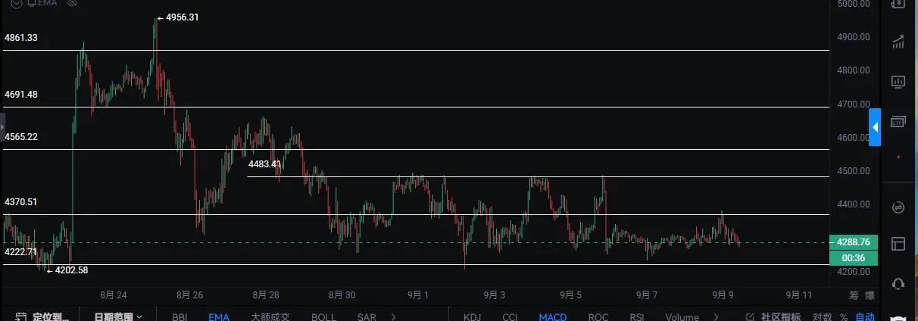Select the 4222.71 horizontal line label

(x=21, y=251)
